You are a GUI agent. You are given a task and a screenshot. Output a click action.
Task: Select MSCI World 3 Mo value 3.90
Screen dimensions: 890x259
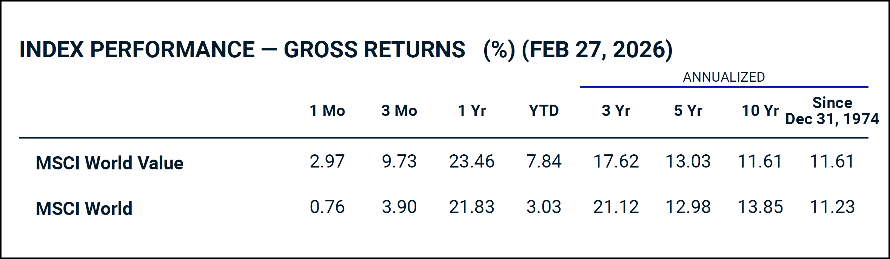(x=399, y=207)
